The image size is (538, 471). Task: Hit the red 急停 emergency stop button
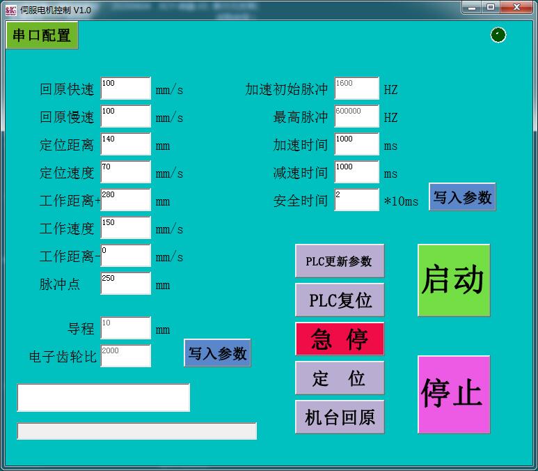[340, 339]
